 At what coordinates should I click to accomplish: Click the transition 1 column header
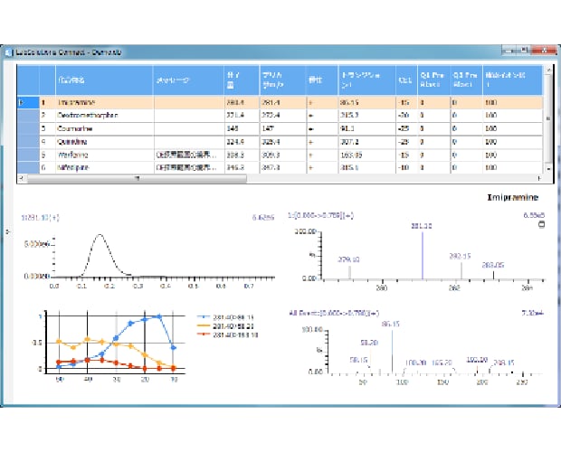(x=366, y=80)
